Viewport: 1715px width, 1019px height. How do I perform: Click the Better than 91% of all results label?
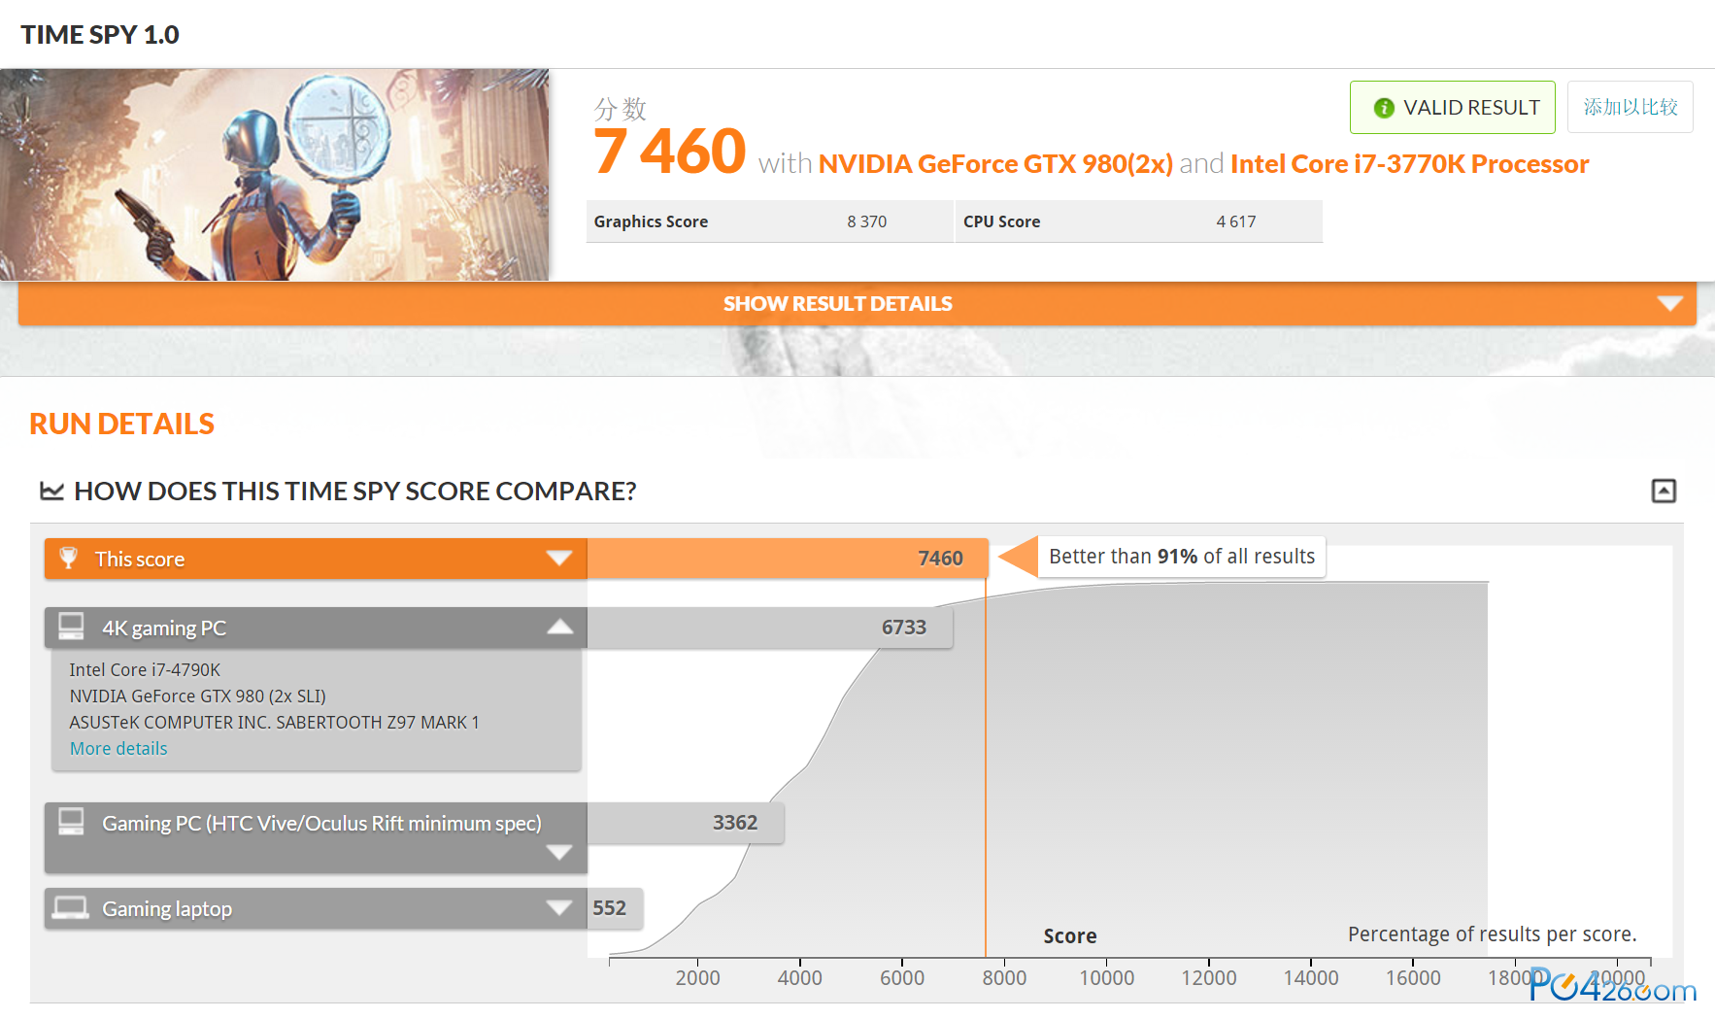pyautogui.click(x=1182, y=557)
